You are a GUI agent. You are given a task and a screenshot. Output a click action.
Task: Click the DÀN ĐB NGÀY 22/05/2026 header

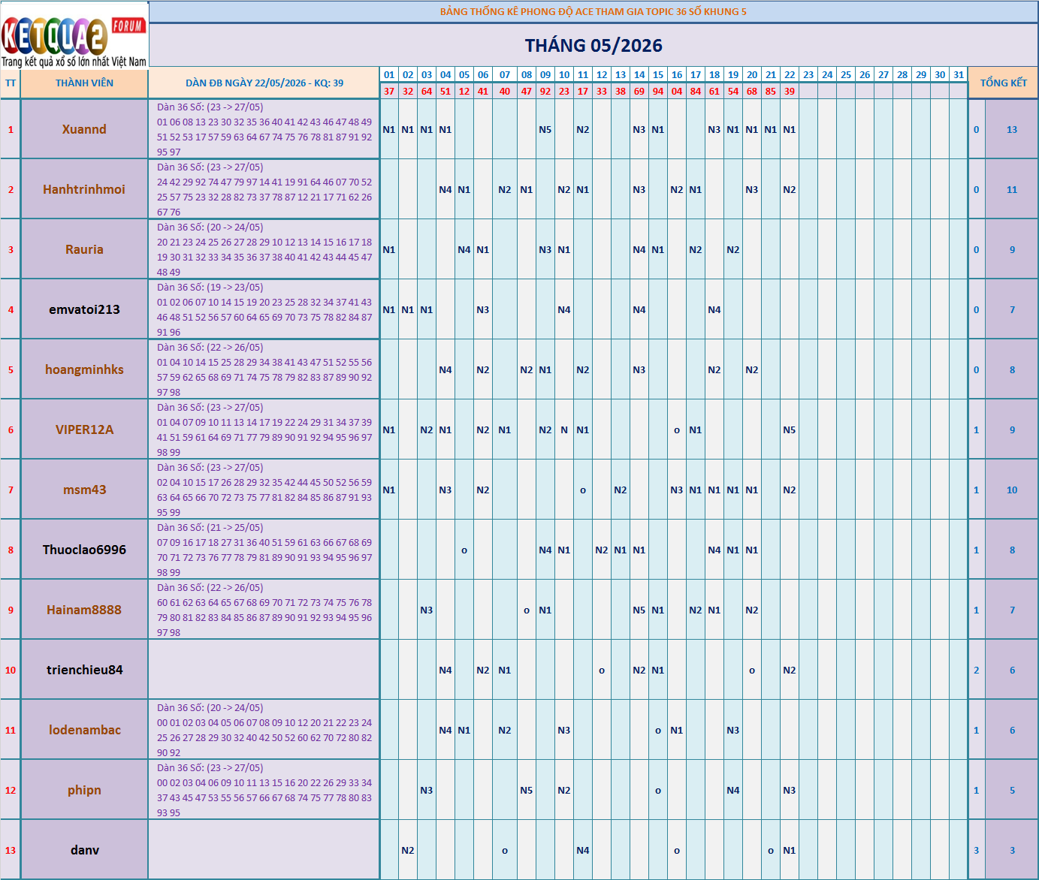click(264, 83)
